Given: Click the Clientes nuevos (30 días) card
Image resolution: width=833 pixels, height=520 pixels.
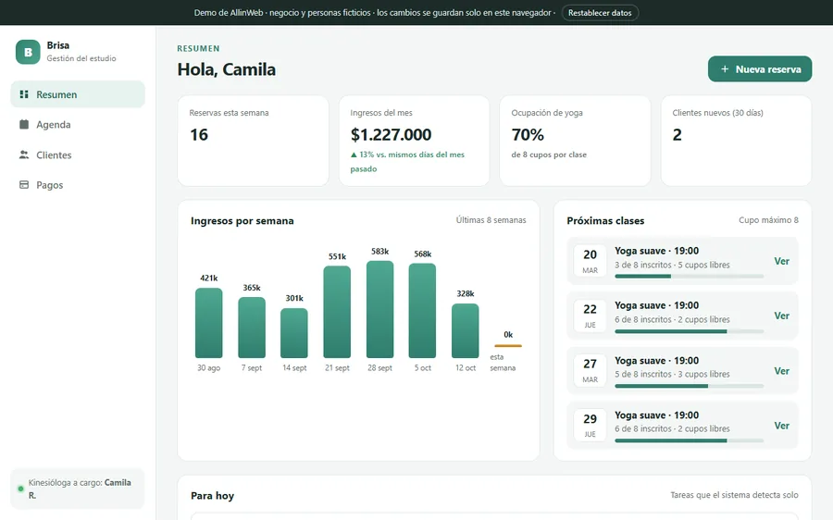Looking at the screenshot, I should (x=737, y=141).
